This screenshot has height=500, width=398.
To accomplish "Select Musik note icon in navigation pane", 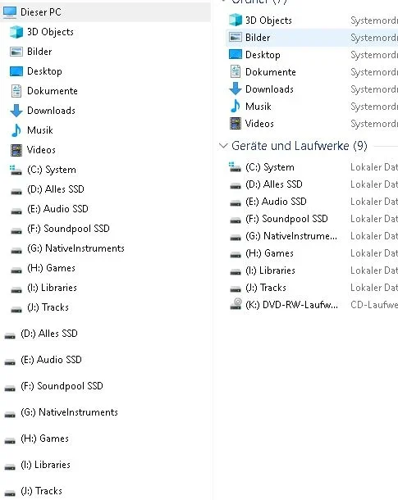I will (x=16, y=130).
